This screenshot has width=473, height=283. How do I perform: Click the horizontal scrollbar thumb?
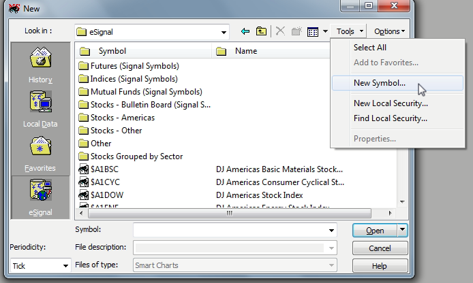[230, 213]
